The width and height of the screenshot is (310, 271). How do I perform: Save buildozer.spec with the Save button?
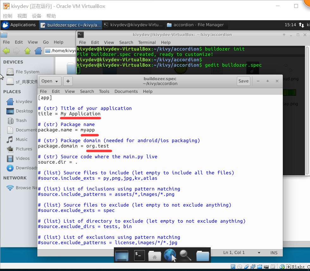(x=243, y=81)
